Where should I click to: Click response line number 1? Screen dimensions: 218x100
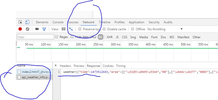click(x=59, y=72)
